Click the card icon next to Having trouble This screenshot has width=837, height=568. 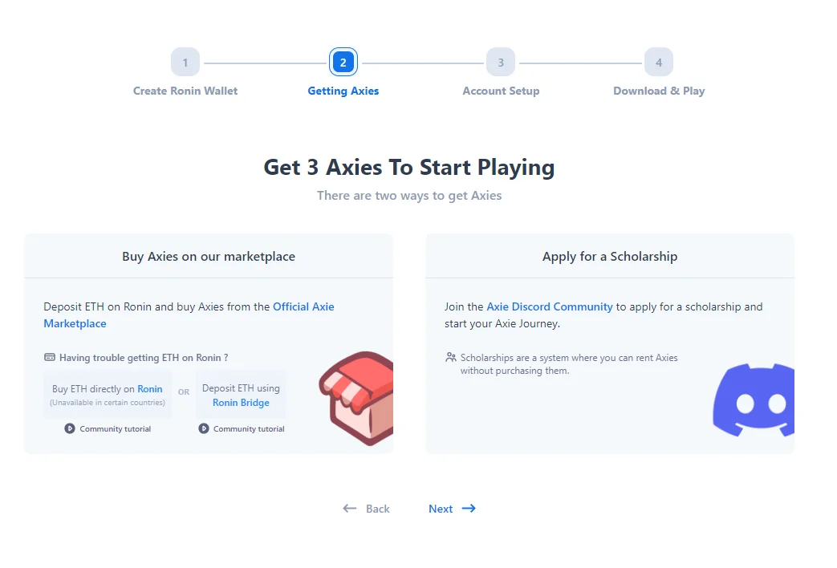click(x=50, y=357)
